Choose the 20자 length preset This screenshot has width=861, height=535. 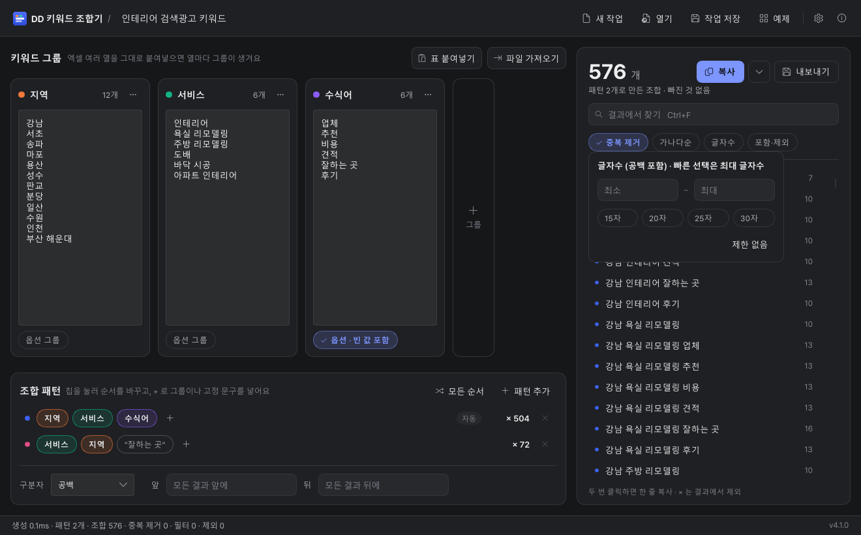click(663, 218)
